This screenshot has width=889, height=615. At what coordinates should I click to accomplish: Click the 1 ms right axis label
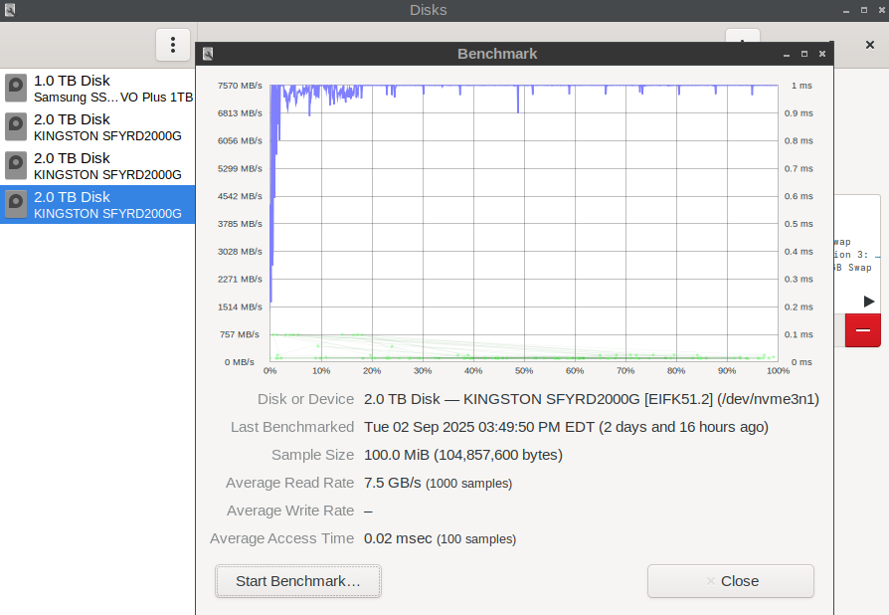[x=801, y=86]
